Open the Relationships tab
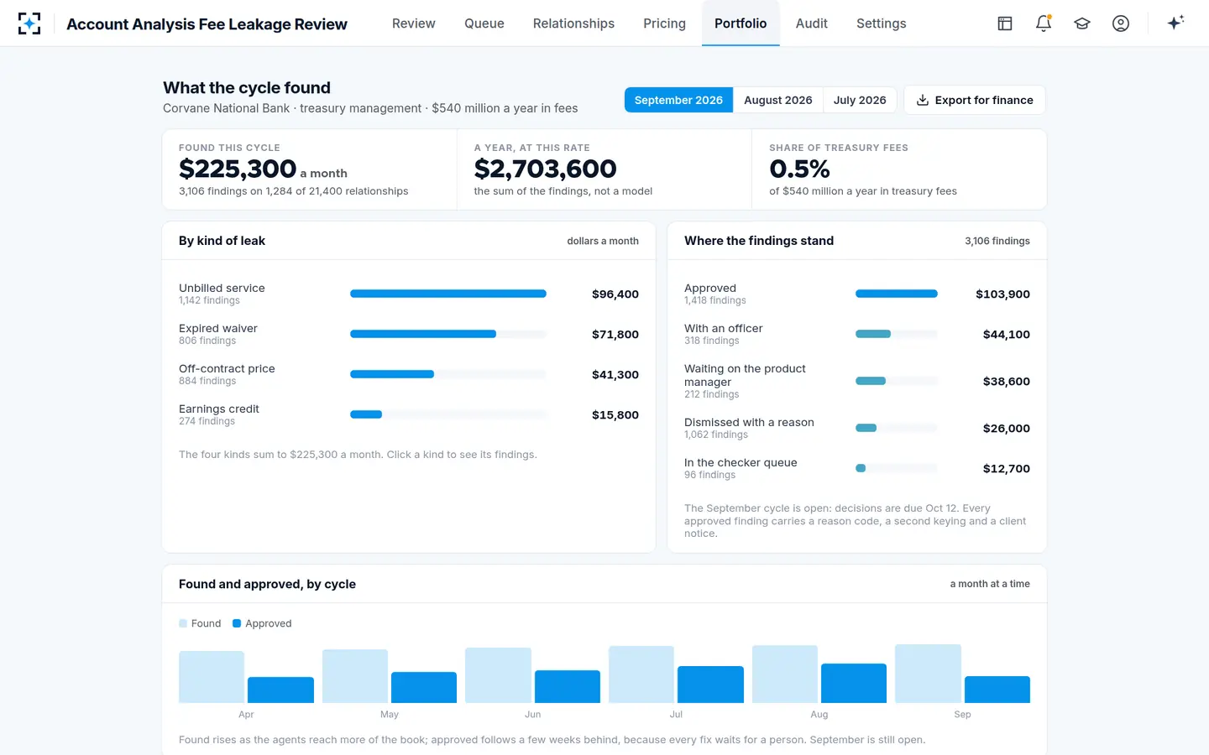The width and height of the screenshot is (1209, 755). tap(573, 23)
